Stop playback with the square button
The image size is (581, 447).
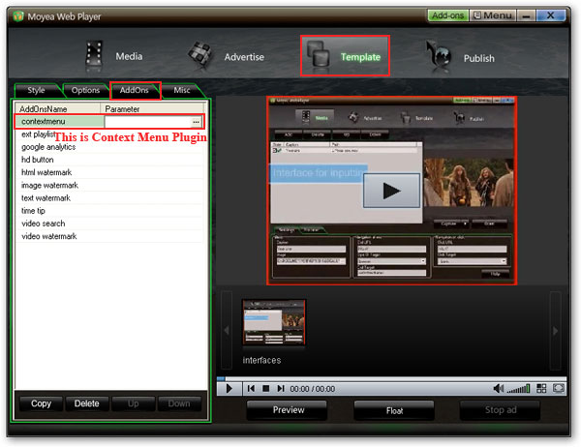265,389
